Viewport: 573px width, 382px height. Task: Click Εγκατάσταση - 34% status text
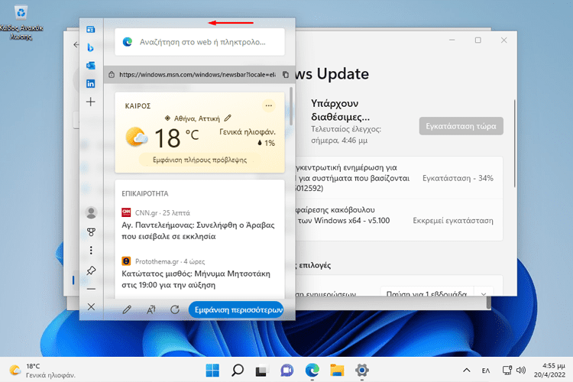coord(458,178)
